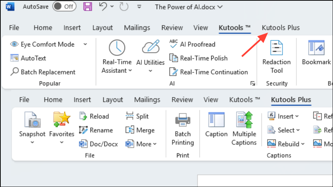Click the Redo icon

coord(124,6)
